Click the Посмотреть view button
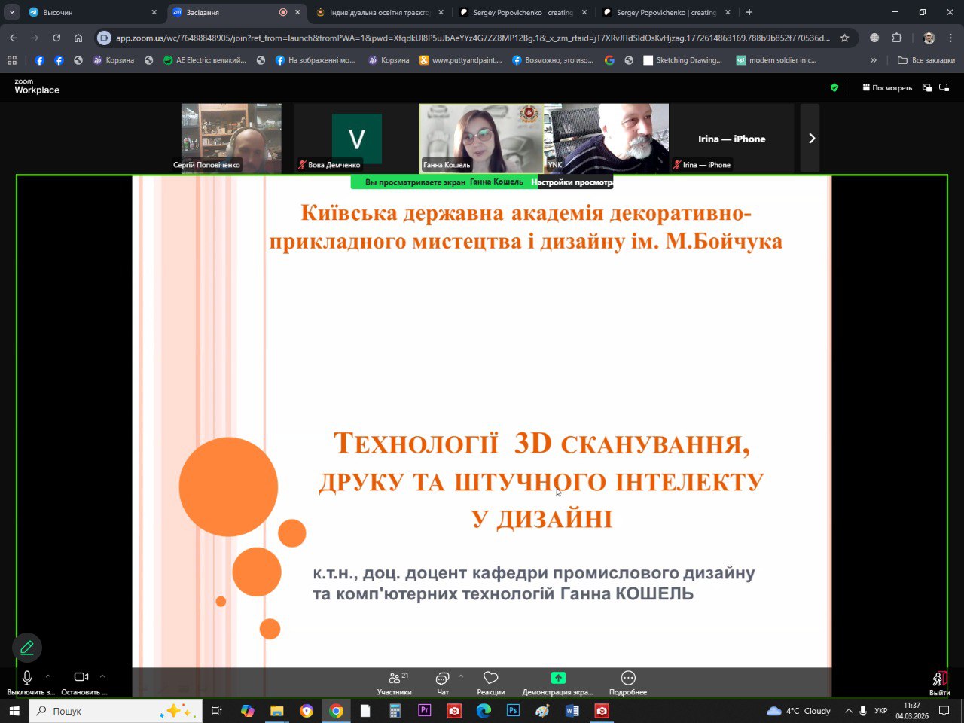The width and height of the screenshot is (964, 723). coord(887,87)
